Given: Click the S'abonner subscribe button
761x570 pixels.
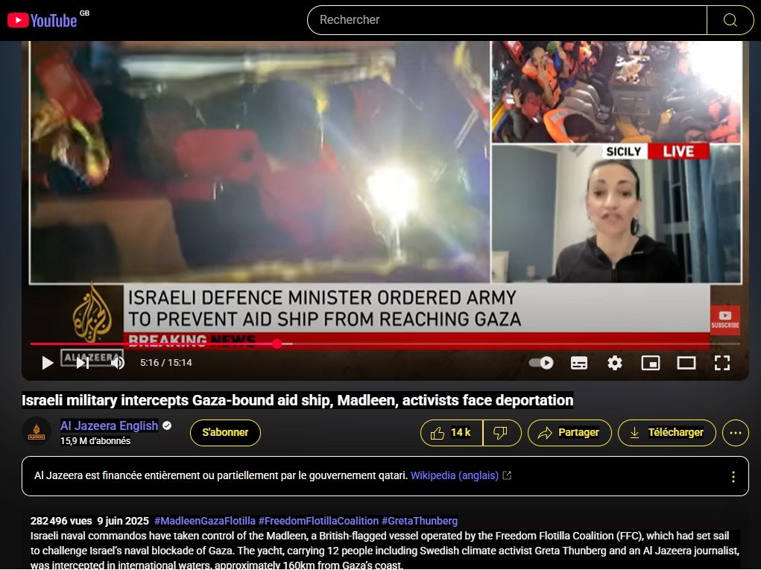Looking at the screenshot, I should pos(225,433).
